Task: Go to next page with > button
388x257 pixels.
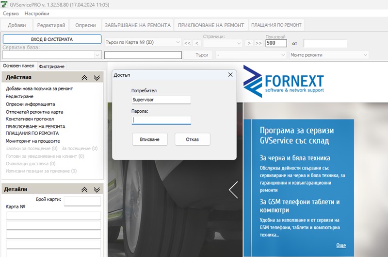Action: coord(249,43)
